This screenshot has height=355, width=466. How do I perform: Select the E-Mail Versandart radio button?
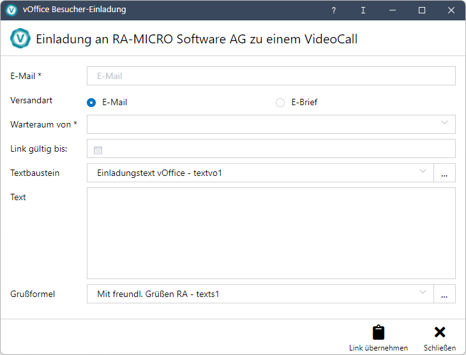click(91, 103)
